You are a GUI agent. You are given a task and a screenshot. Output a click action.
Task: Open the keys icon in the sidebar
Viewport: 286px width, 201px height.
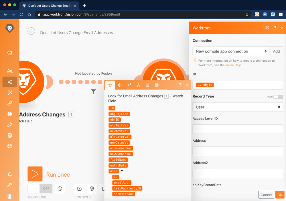[x=10, y=125]
